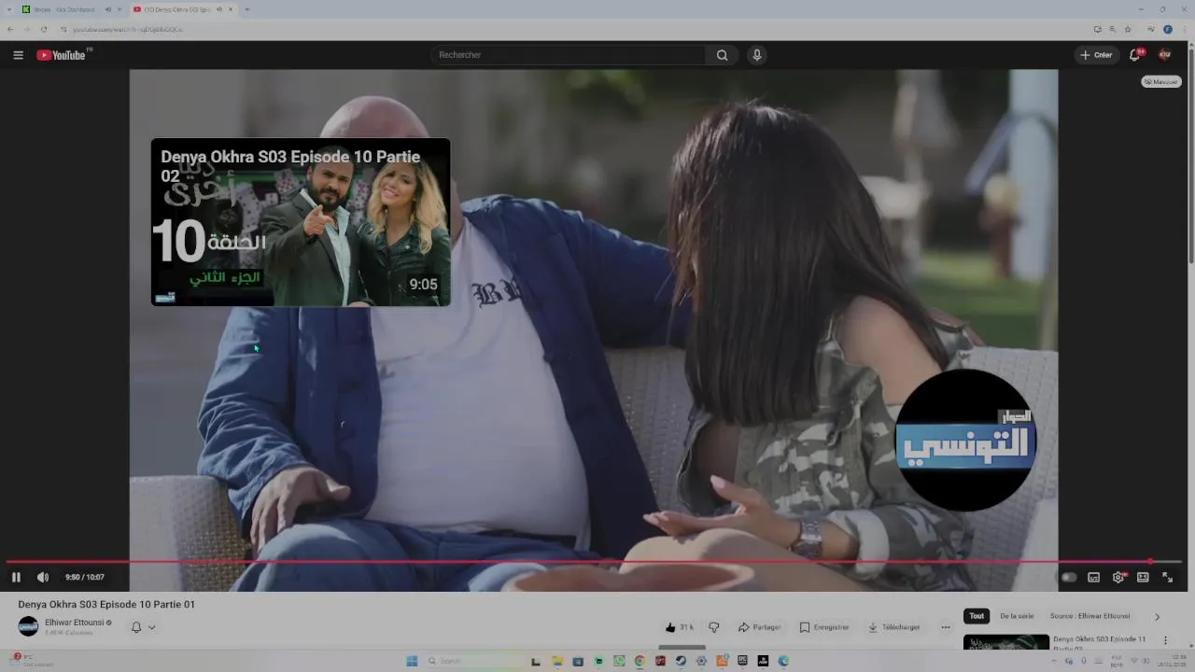Screen dimensions: 1195x672
Task: Open the player settings gear
Action: click(x=1118, y=577)
